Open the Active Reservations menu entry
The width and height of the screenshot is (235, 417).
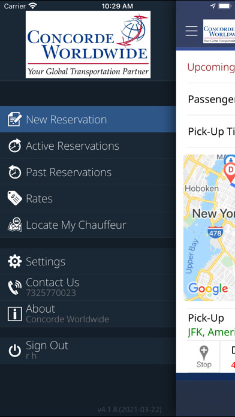88,146
